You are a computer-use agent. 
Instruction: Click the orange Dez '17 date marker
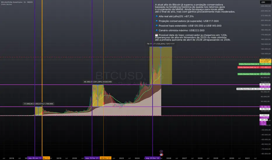click(46, 158)
